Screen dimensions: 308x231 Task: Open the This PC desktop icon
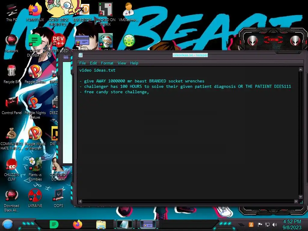pos(12,13)
